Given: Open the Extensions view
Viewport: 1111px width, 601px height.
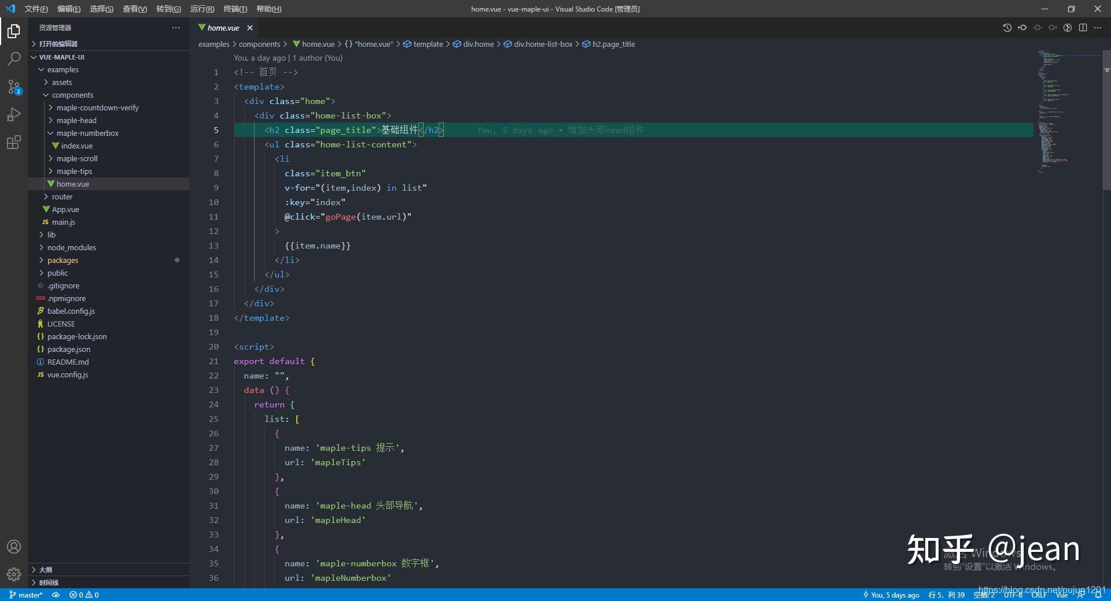Looking at the screenshot, I should [x=13, y=142].
